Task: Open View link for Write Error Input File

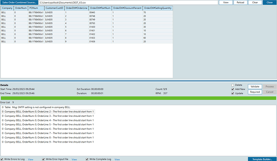Action: click(74, 159)
